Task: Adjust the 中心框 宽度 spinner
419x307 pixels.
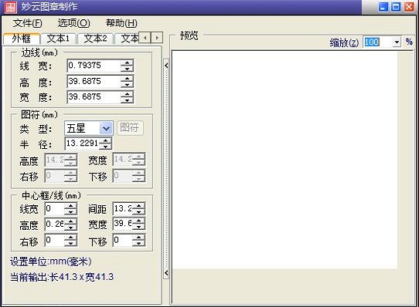Action: click(139, 224)
